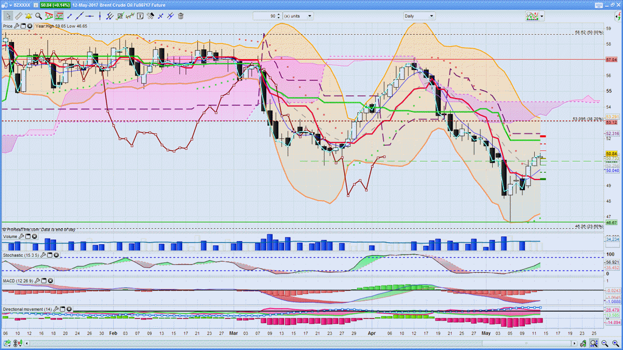Expand the indicators button dropdown arrow

pyautogui.click(x=541, y=16)
